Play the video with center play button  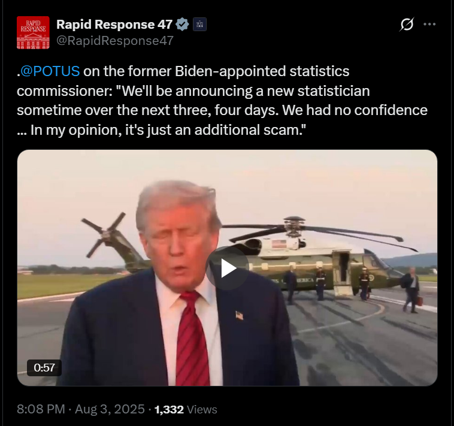(228, 268)
